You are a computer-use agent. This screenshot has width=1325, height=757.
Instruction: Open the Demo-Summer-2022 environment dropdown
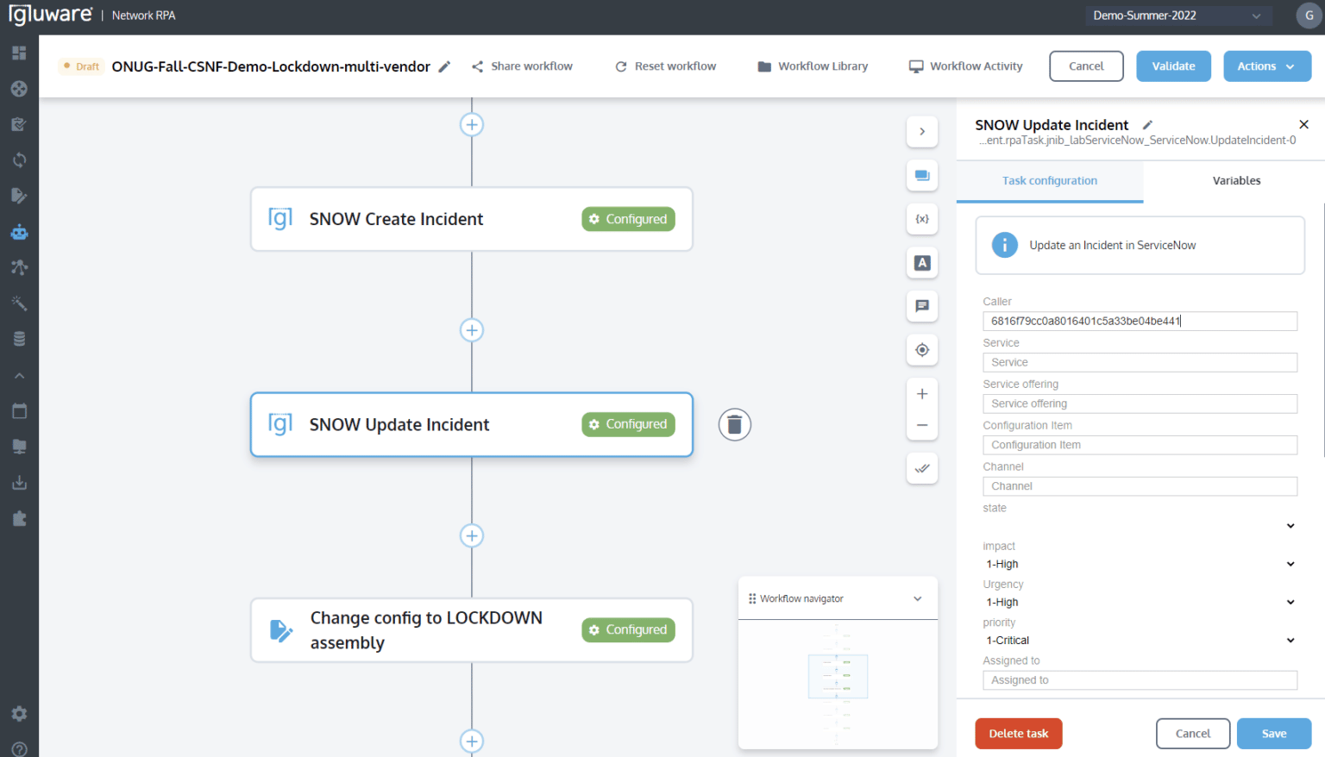coord(1178,15)
